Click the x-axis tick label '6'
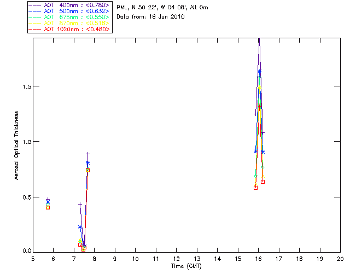Viewport: 350px width, 280px height. 54,259
